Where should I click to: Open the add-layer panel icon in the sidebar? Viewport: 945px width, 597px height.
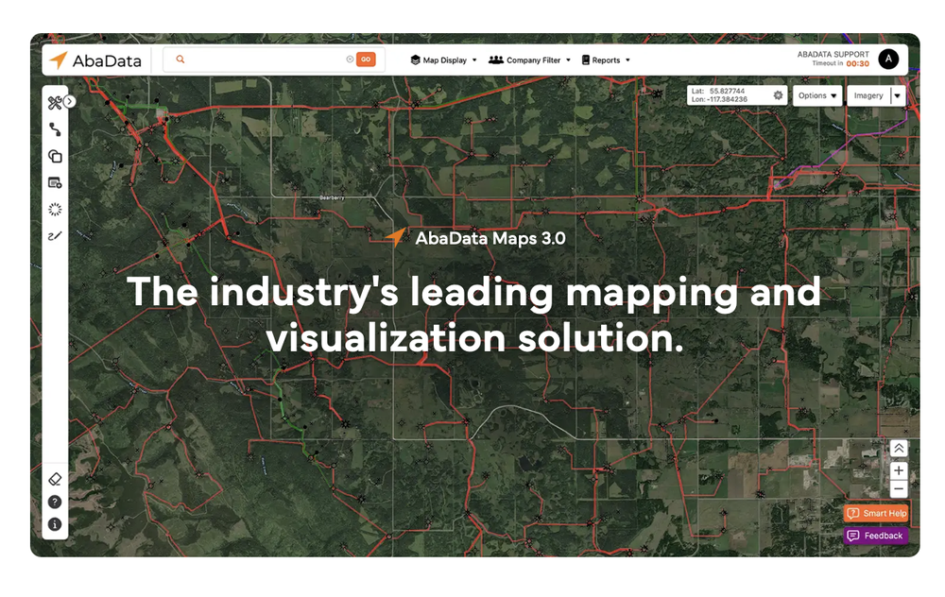click(x=54, y=182)
